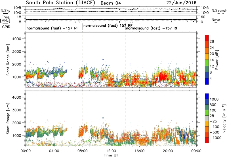Select the 'Freq. [MHz]' axis label
The width and height of the screenshot is (227, 157).
point(5,19)
